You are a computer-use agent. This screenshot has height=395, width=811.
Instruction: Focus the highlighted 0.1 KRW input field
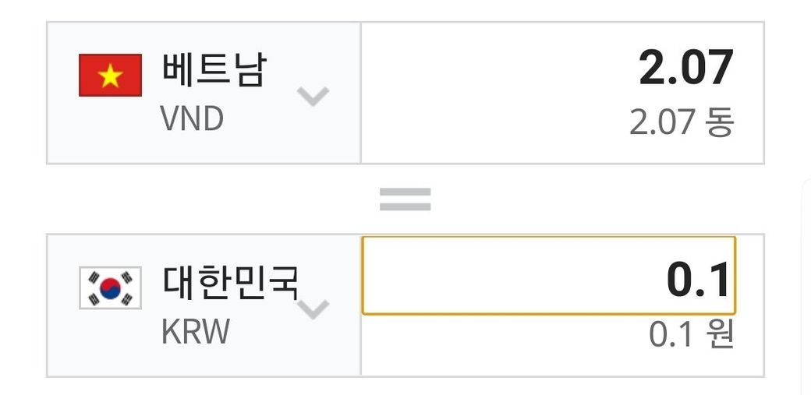[x=547, y=276]
